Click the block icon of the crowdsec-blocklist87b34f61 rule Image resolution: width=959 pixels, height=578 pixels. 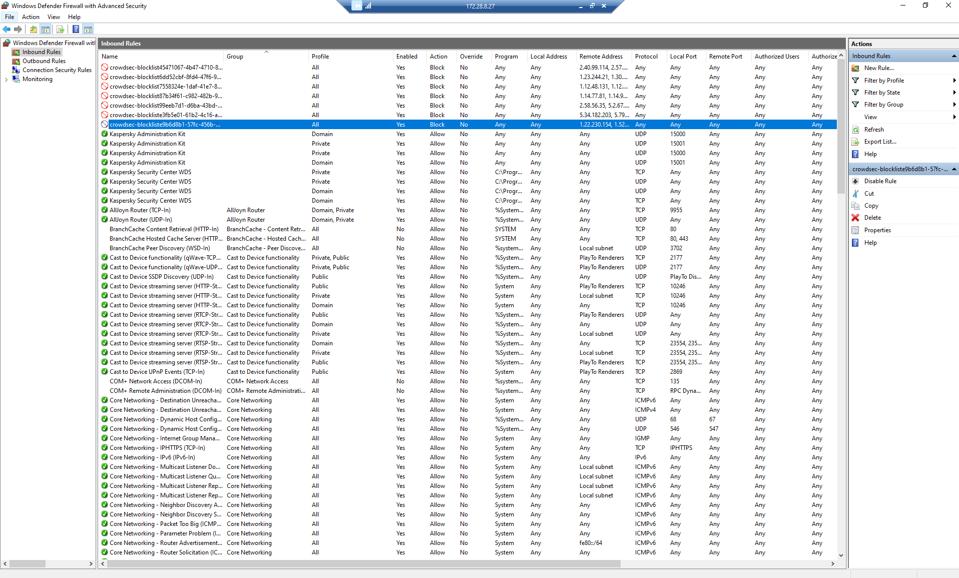click(105, 96)
